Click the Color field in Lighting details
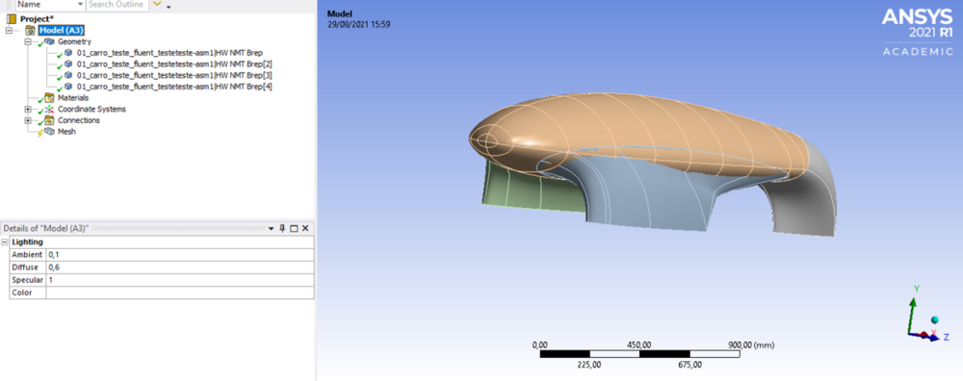The image size is (963, 381). pos(180,292)
